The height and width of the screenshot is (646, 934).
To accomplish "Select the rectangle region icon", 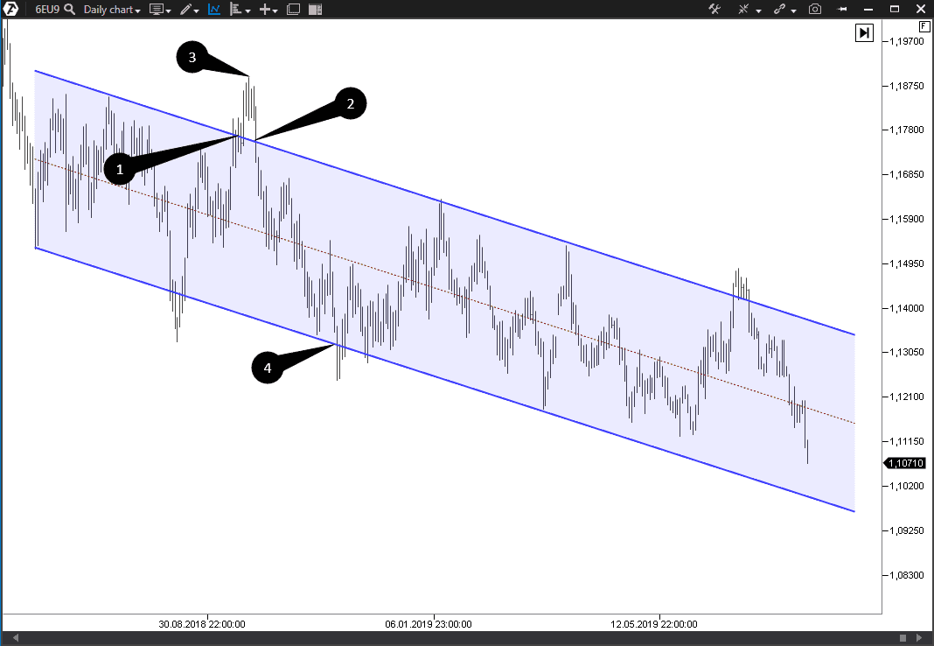I will point(293,10).
